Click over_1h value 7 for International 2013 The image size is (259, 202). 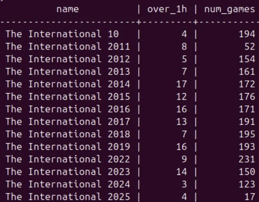(x=184, y=72)
